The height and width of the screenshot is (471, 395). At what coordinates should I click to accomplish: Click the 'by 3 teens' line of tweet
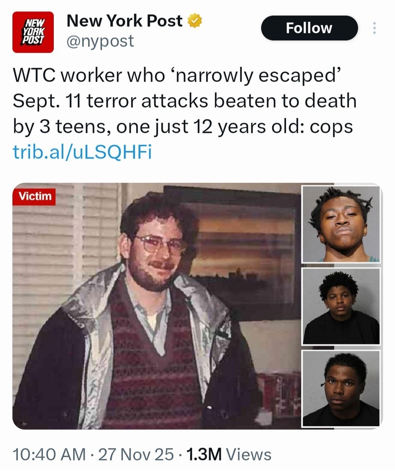point(183,126)
